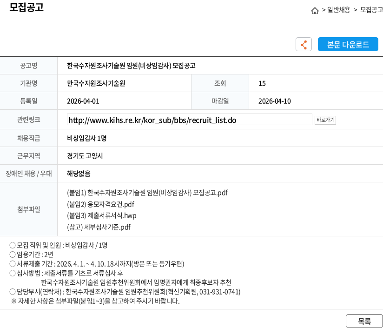383x328 pixels.
Task: Click body line 임용기간 : 2년
Action: [x=31, y=254]
